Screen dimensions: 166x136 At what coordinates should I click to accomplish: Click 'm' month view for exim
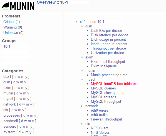(x=23, y=88)
